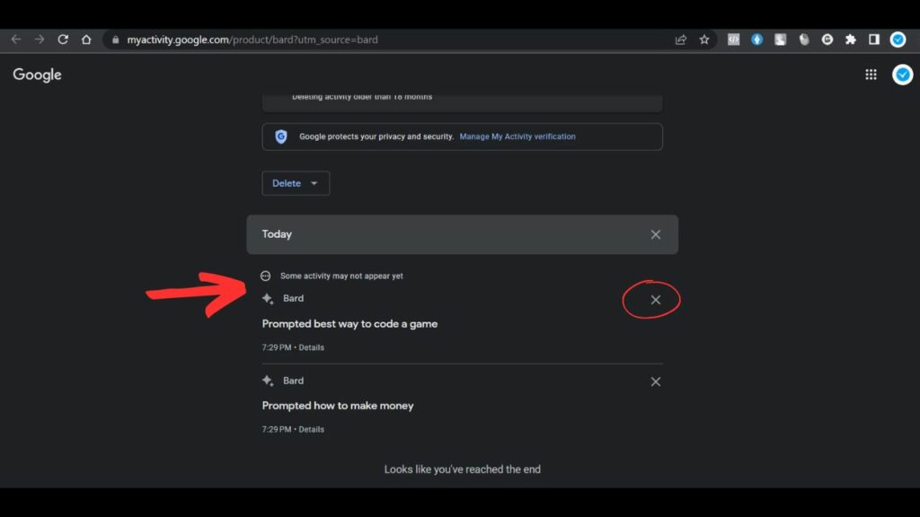The image size is (920, 517).
Task: Open the browser home page icon
Action: tap(86, 39)
